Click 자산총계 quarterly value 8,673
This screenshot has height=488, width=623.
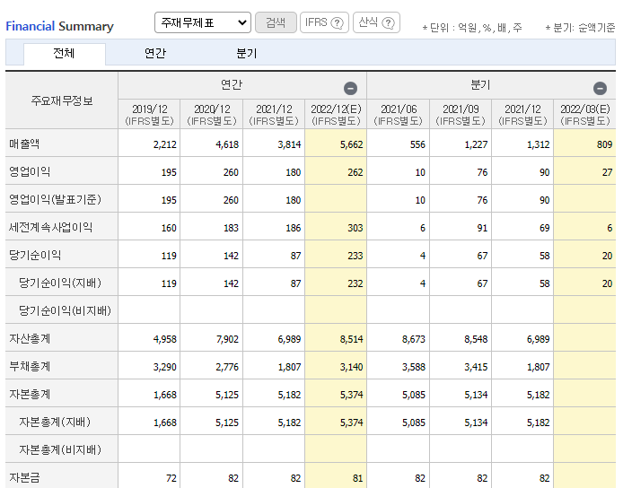[414, 339]
